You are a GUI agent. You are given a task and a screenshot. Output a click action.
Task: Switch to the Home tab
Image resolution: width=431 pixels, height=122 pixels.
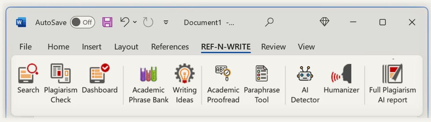point(58,47)
